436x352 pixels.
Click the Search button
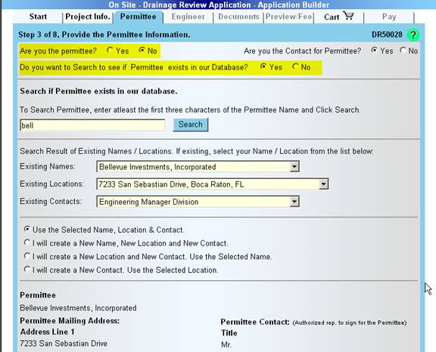click(x=191, y=125)
